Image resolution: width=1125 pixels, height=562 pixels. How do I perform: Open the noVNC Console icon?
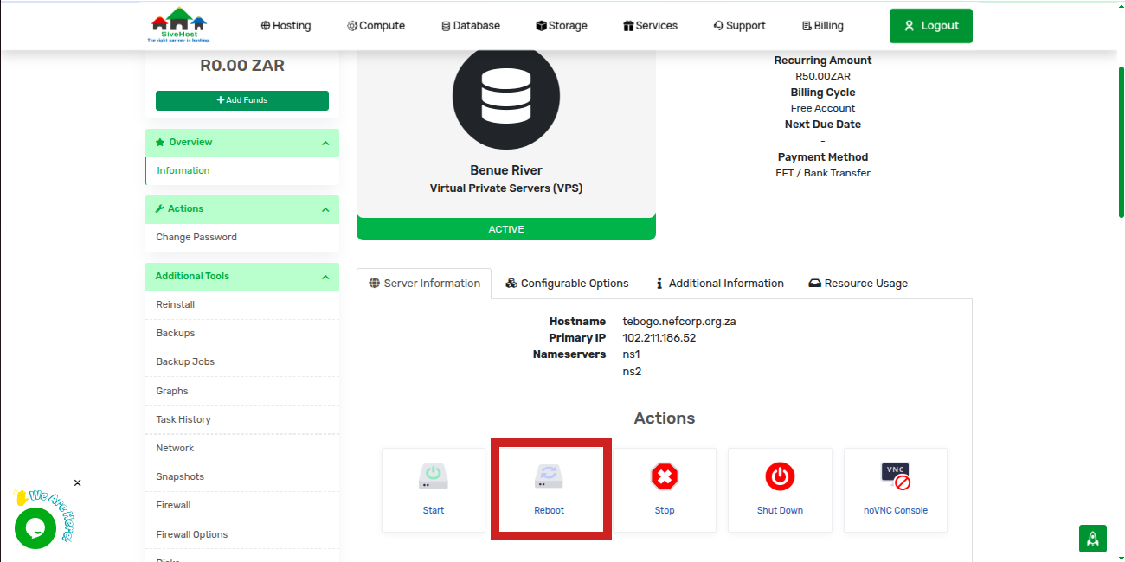click(896, 476)
